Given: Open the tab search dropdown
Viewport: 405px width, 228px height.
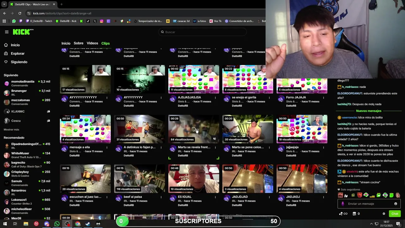Looking at the screenshot, I should coord(4,4).
